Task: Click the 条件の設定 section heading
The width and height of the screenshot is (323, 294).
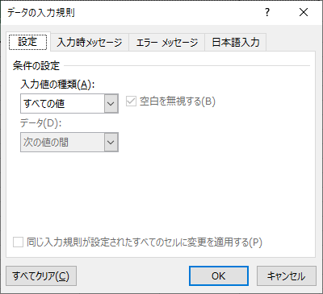Action: (x=36, y=66)
